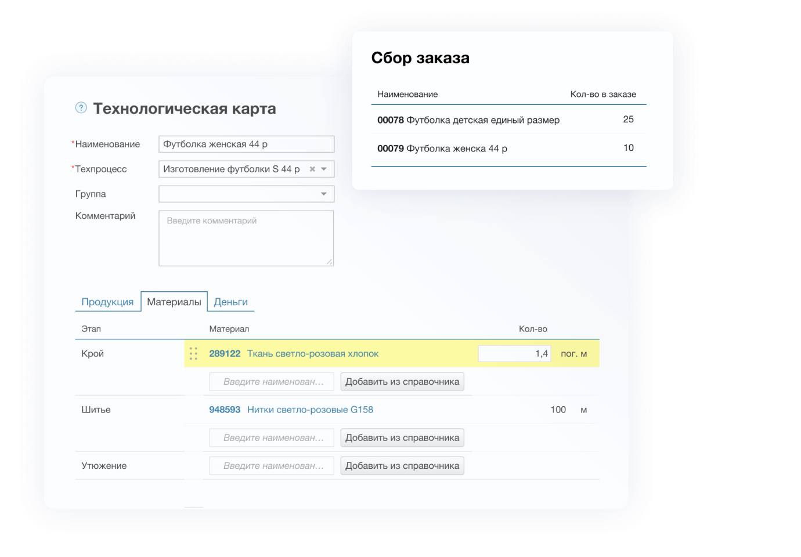Viewport: 801px width, 557px height.
Task: Click the Этап column header
Action: pos(91,329)
